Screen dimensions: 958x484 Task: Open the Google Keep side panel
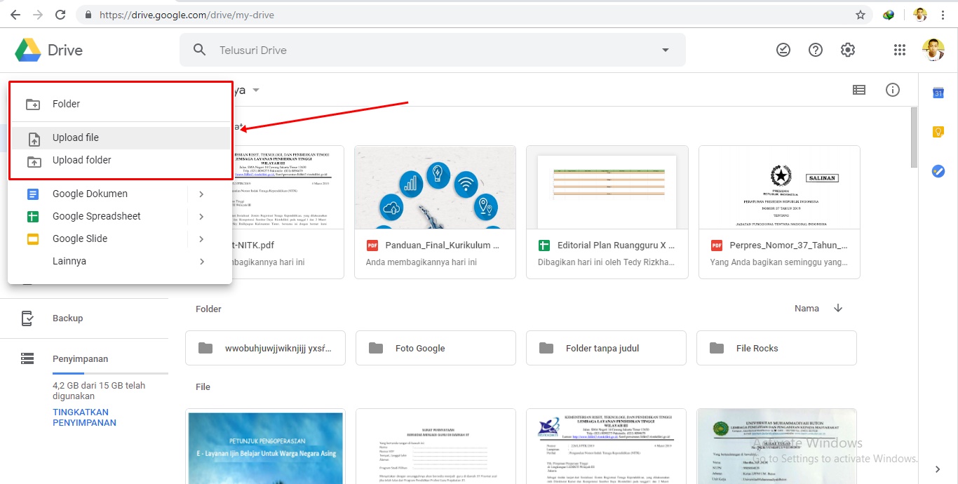coord(938,132)
